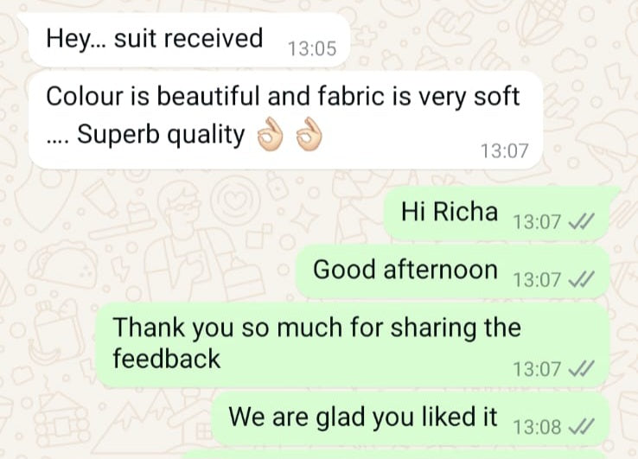Viewport: 638px width, 459px height.
Task: Tap the 13:05 timestamp on first message
Action: click(x=312, y=48)
